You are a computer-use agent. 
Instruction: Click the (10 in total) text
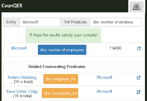[x=23, y=82]
